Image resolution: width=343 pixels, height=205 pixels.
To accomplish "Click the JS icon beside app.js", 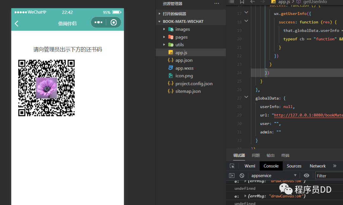I will [171, 52].
